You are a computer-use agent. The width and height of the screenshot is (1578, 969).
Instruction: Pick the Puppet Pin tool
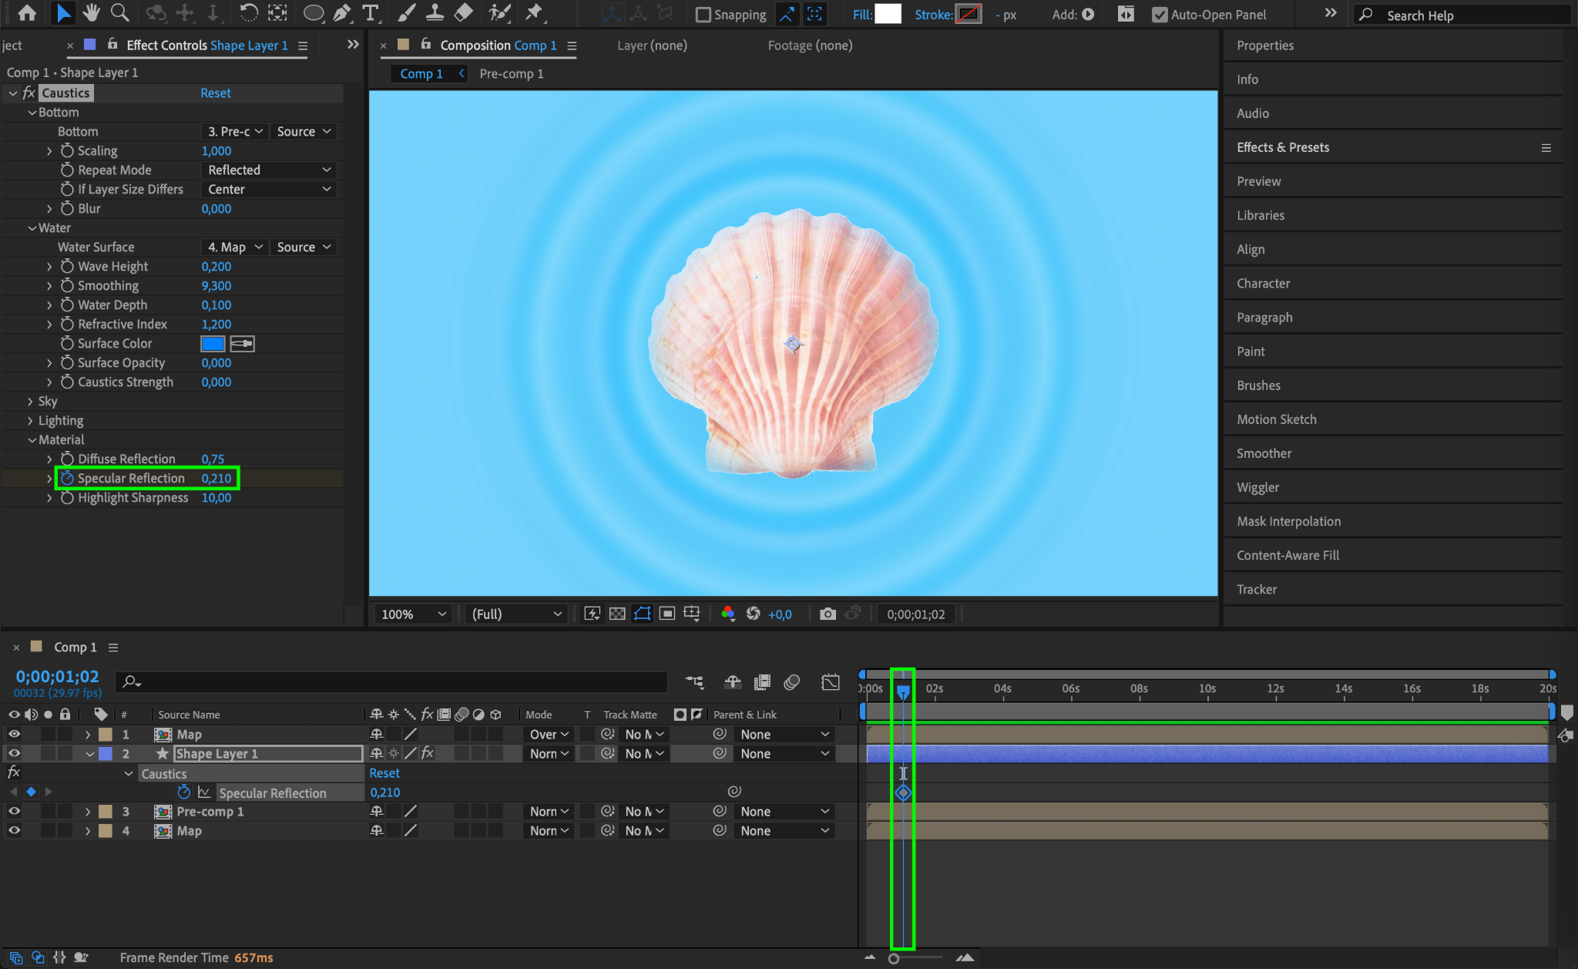tap(533, 13)
